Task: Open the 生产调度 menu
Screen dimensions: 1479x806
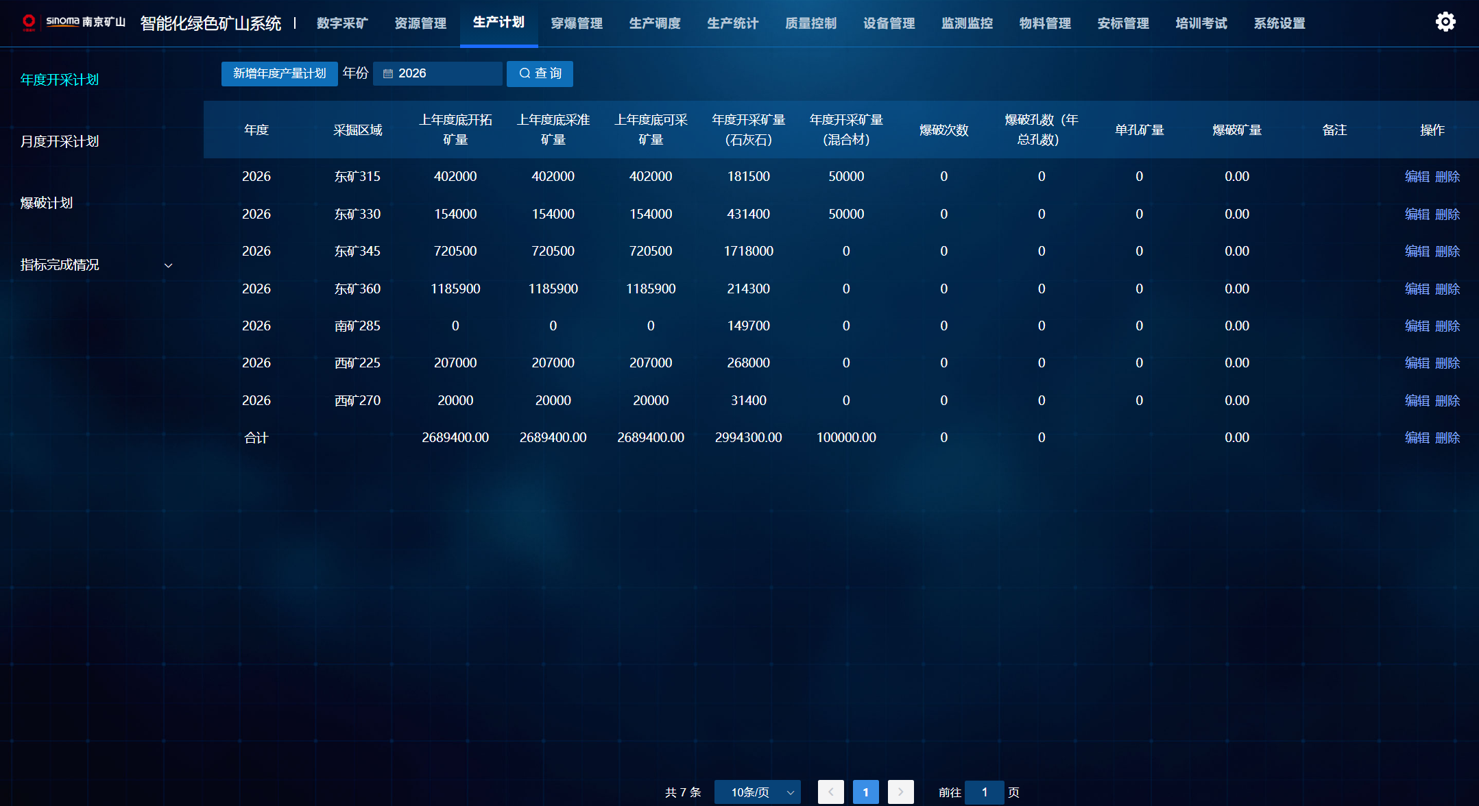Action: [x=656, y=23]
